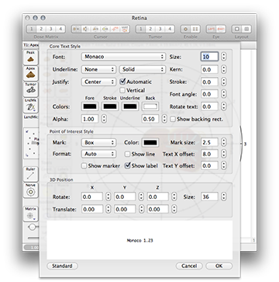The image size is (279, 282).
Task: Choose the four-pane Layout icon
Action: pos(246,29)
